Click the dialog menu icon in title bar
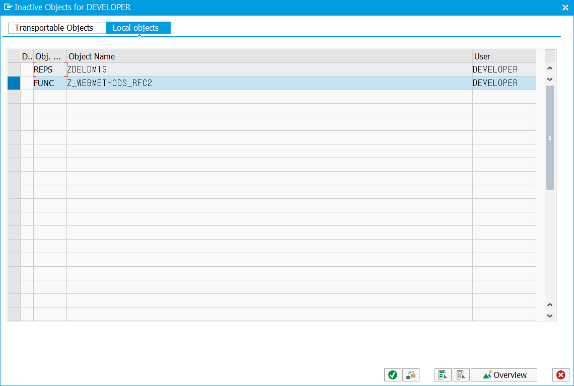 tap(8, 8)
